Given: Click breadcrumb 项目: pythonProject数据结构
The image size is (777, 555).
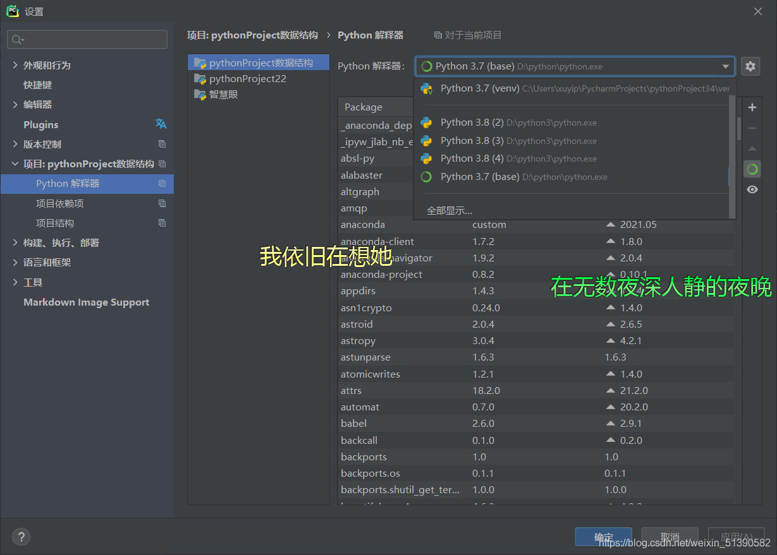Looking at the screenshot, I should tap(252, 35).
